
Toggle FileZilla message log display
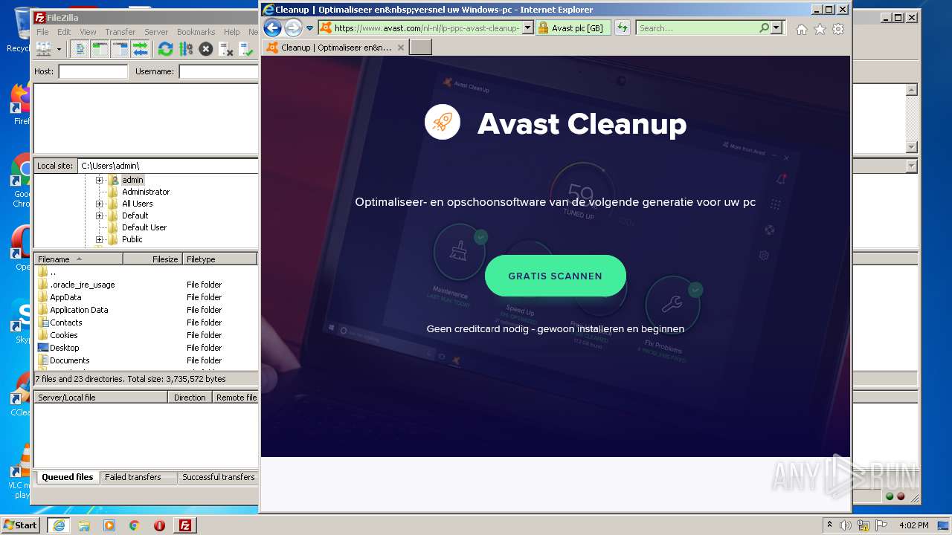click(x=80, y=49)
